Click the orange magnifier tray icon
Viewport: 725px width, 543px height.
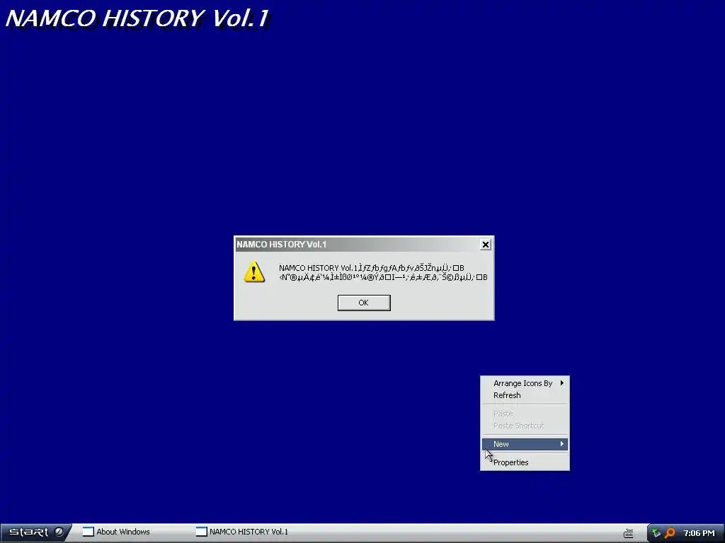[x=670, y=533]
